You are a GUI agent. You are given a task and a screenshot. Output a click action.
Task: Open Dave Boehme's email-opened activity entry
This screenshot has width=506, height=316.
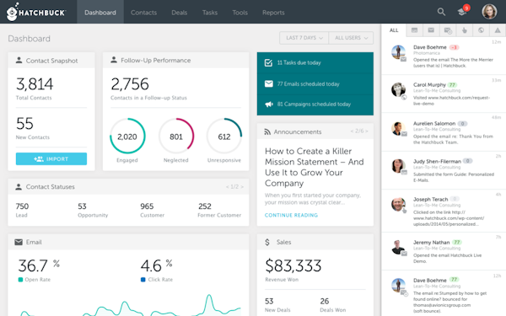point(444,56)
